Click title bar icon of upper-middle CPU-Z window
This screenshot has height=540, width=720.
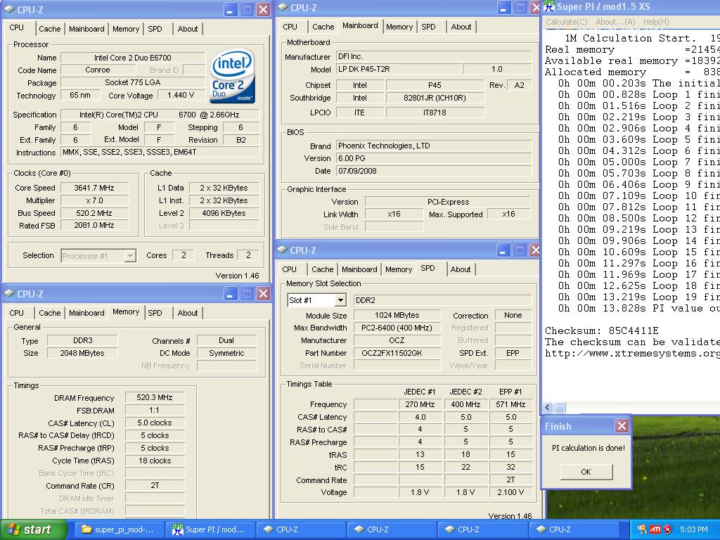[283, 7]
